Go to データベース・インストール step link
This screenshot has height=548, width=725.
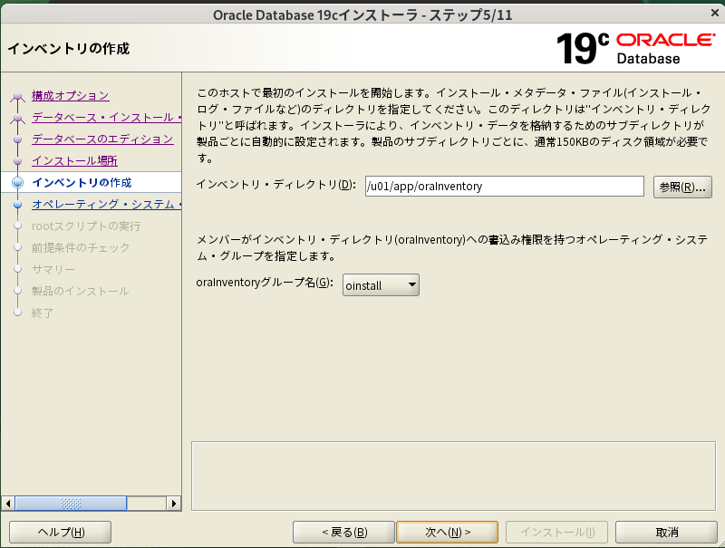(x=106, y=118)
